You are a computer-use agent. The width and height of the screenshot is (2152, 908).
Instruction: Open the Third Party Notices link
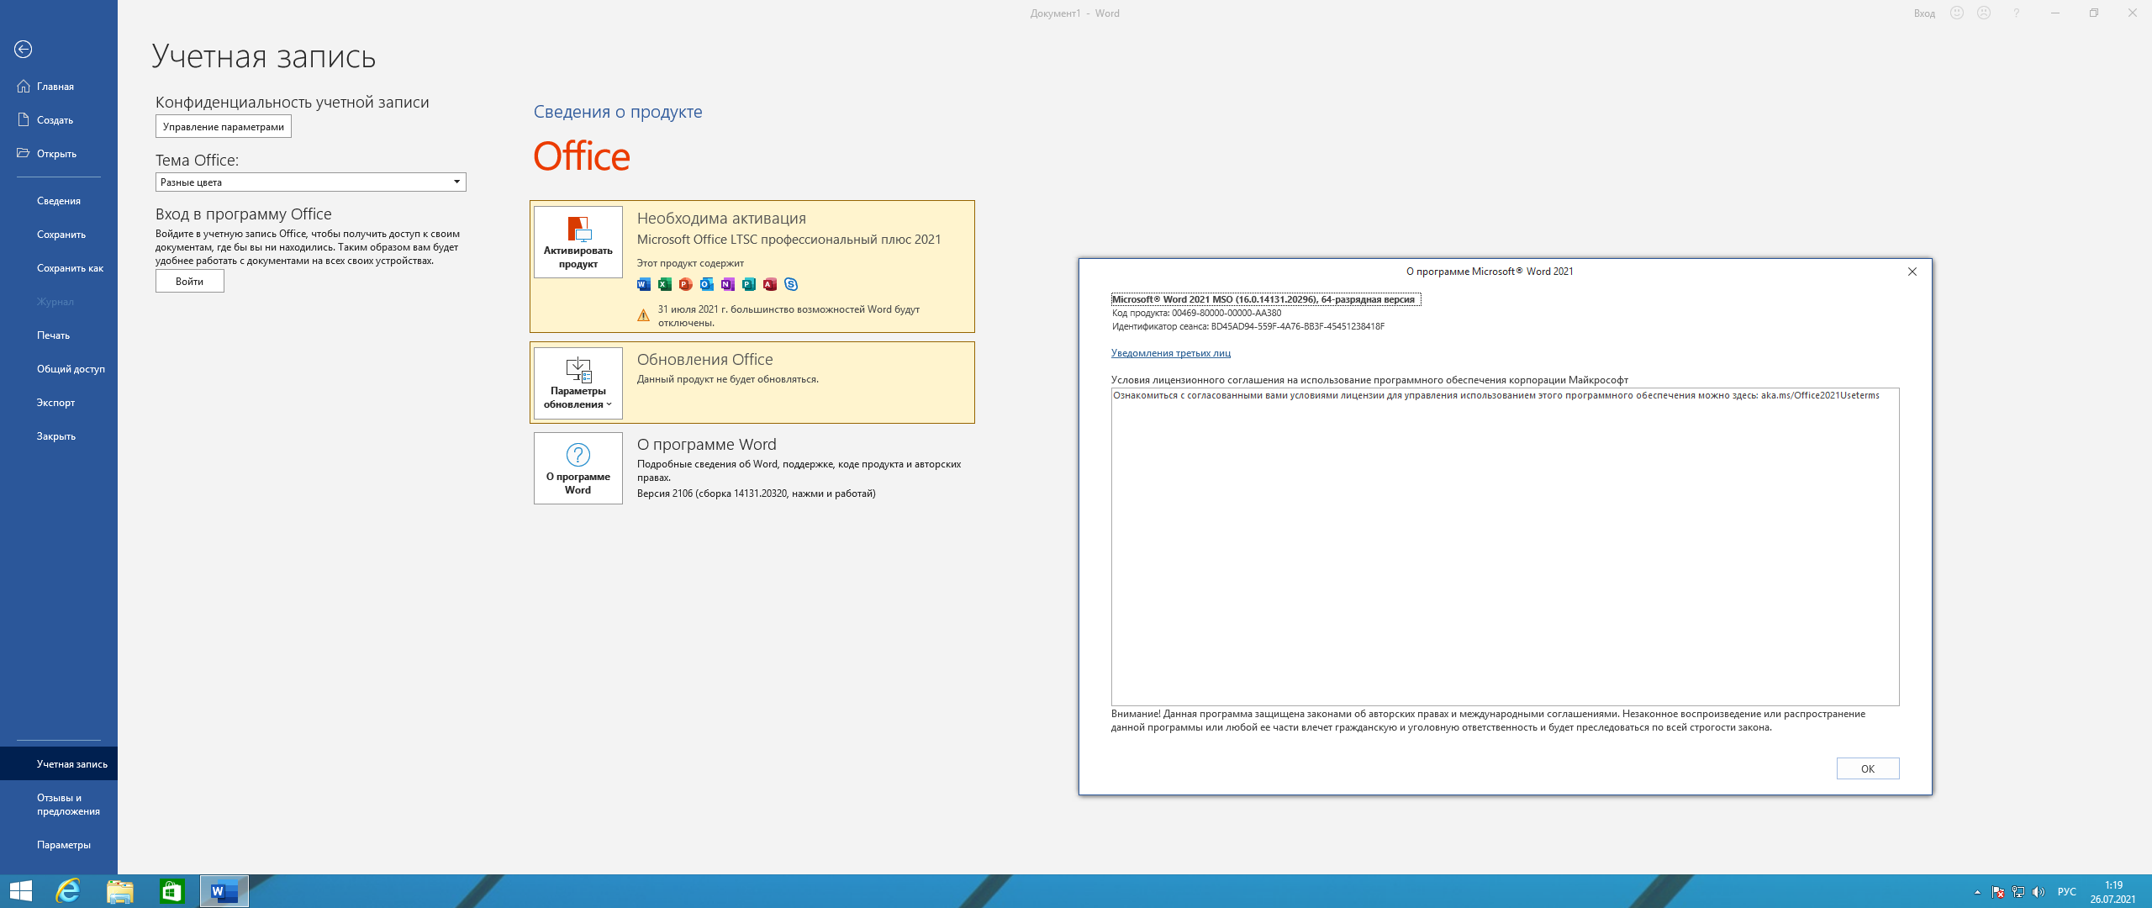point(1170,353)
